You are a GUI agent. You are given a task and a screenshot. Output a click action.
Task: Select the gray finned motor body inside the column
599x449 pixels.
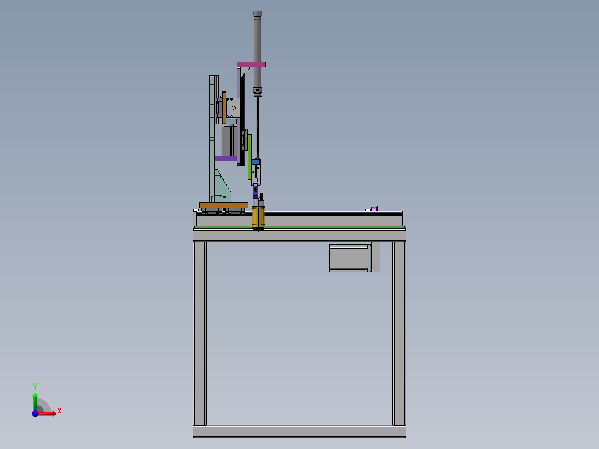228,141
